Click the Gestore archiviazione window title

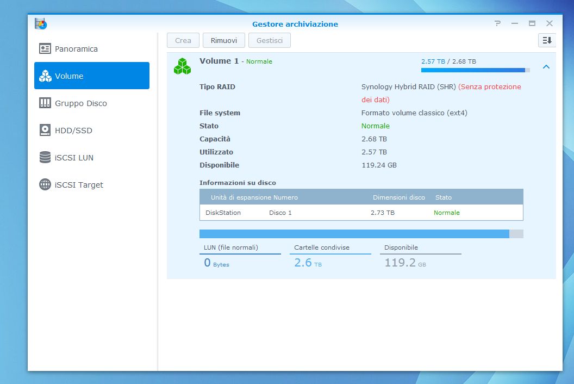[295, 24]
